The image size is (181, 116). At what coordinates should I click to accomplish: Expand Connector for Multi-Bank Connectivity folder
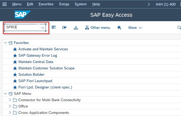click(x=10, y=100)
